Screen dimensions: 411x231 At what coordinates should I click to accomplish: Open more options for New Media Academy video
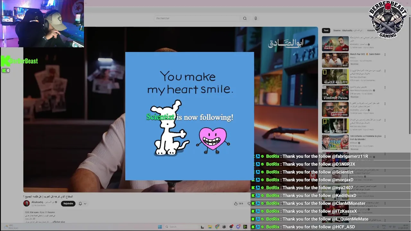pyautogui.click(x=385, y=88)
